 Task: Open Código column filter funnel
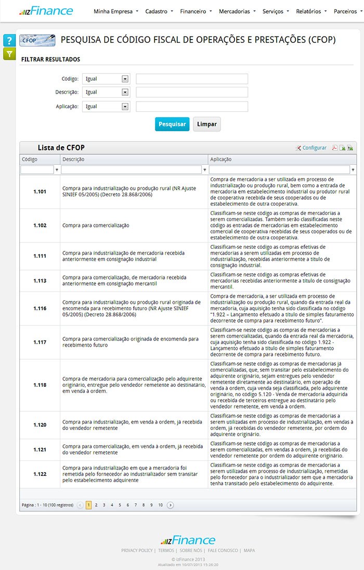pos(57,170)
